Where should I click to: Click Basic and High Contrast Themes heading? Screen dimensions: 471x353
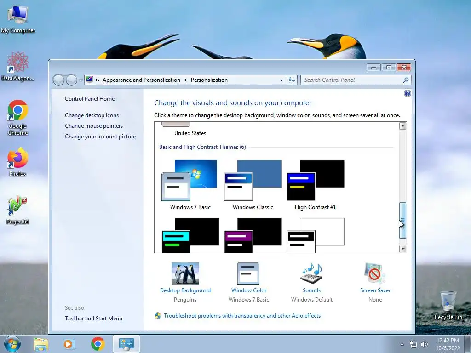[202, 147]
